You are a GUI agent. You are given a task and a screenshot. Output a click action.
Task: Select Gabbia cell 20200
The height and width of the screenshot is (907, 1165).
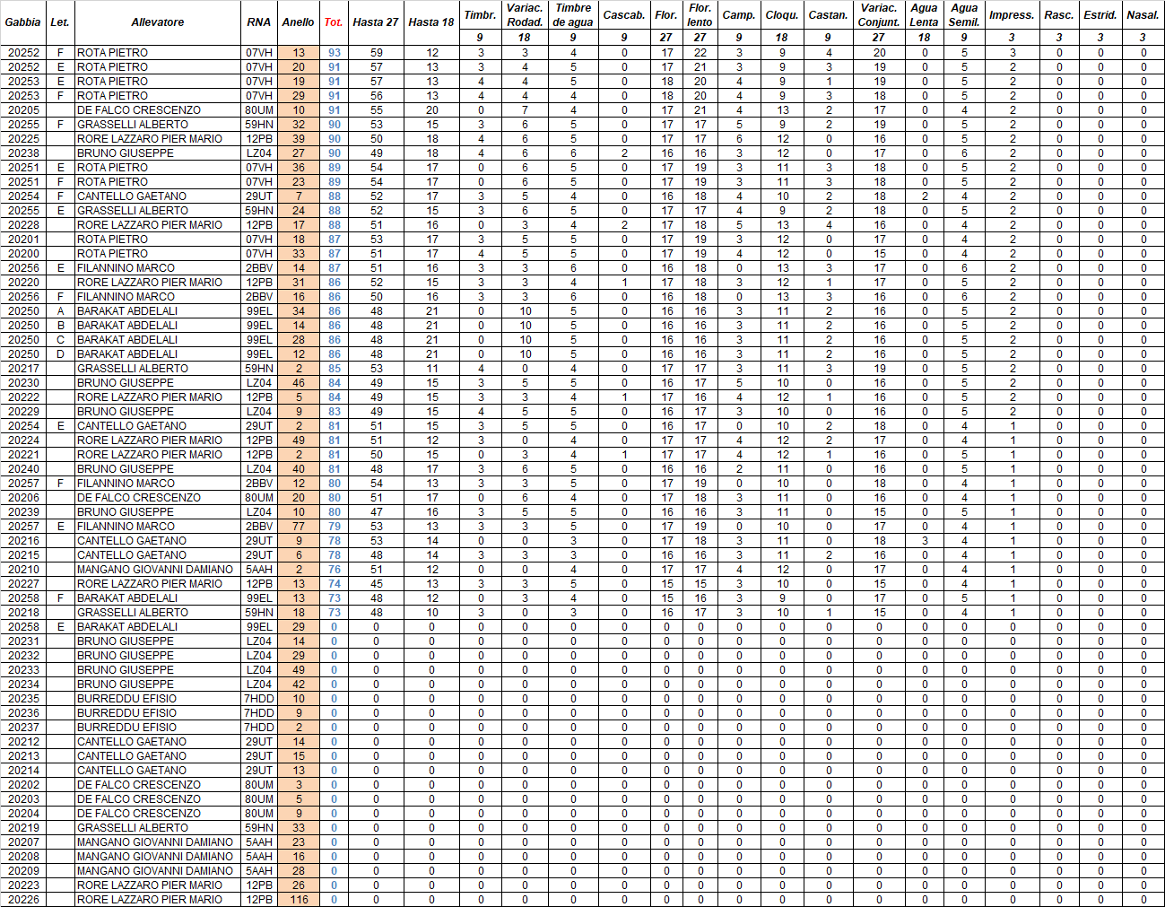coord(23,254)
